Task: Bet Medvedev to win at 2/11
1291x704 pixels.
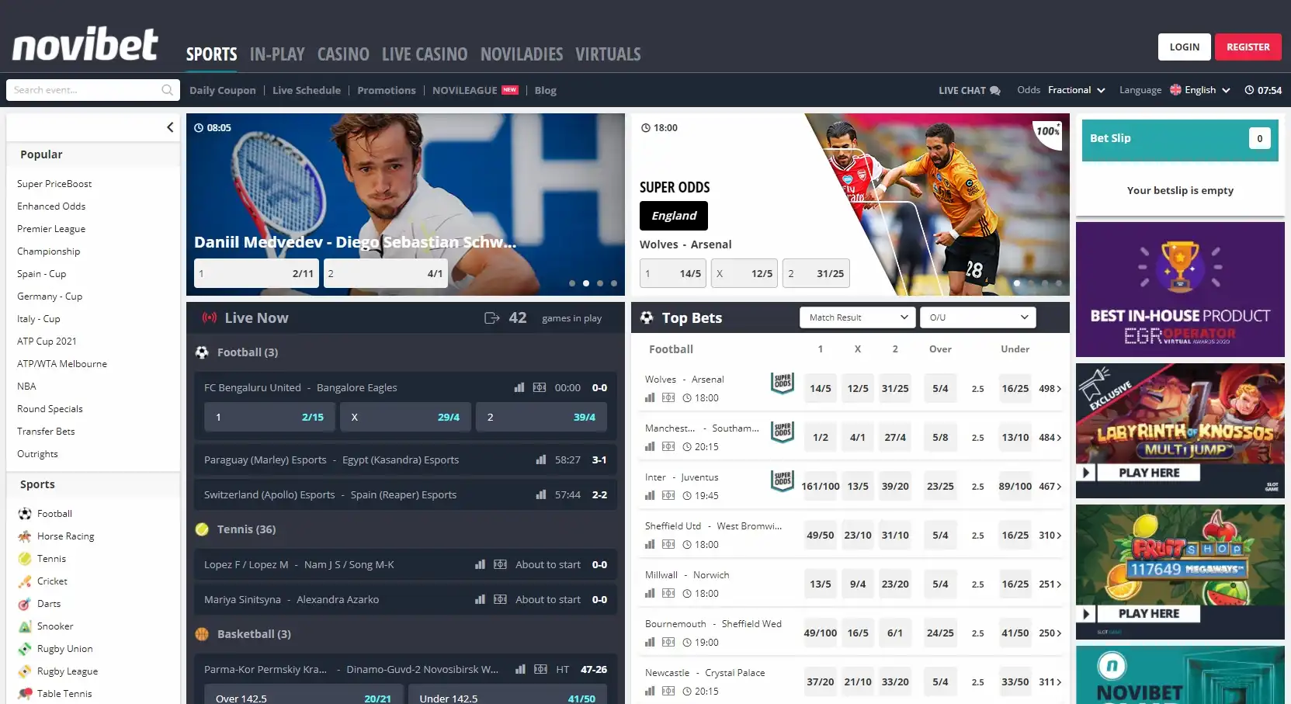Action: (x=256, y=273)
